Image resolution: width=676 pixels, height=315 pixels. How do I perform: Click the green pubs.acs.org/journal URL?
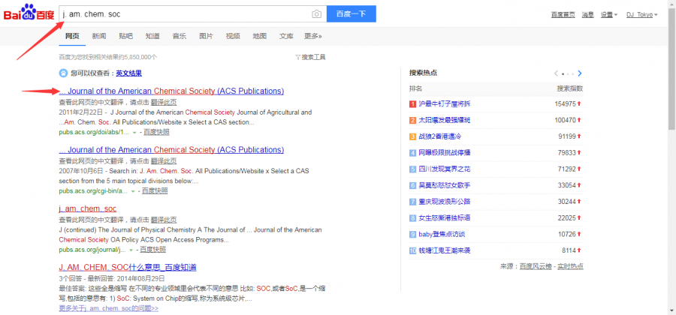click(92, 250)
